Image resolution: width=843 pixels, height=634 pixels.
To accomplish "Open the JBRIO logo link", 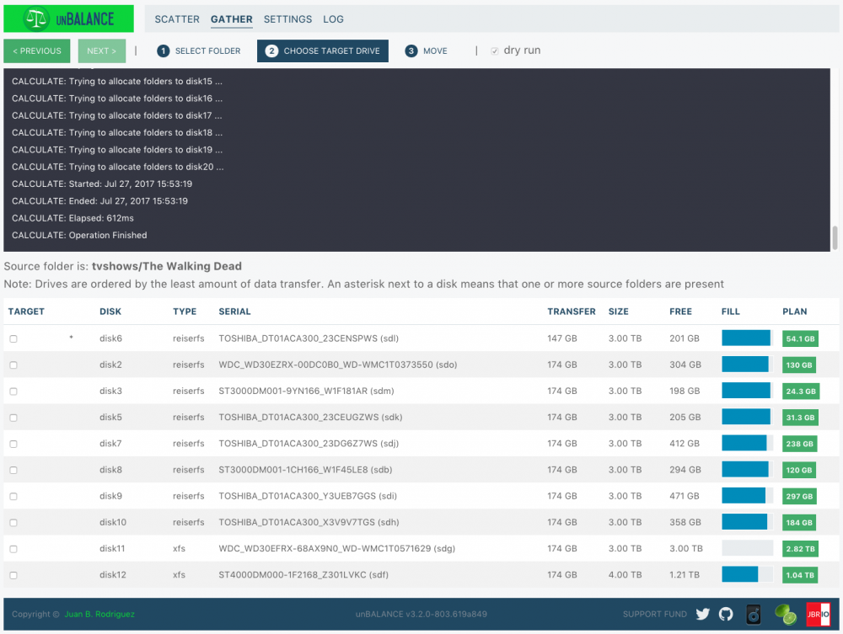I will (818, 614).
